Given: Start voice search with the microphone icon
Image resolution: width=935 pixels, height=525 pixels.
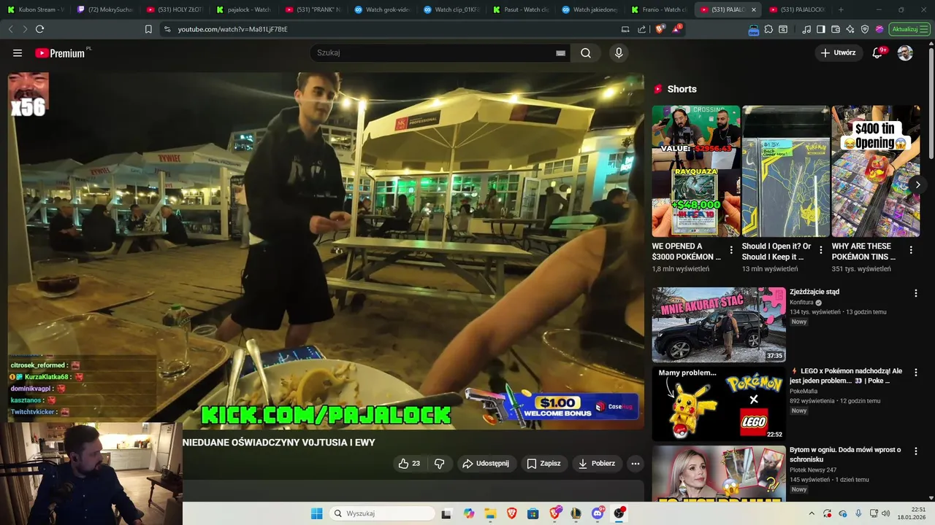Looking at the screenshot, I should click(x=619, y=52).
